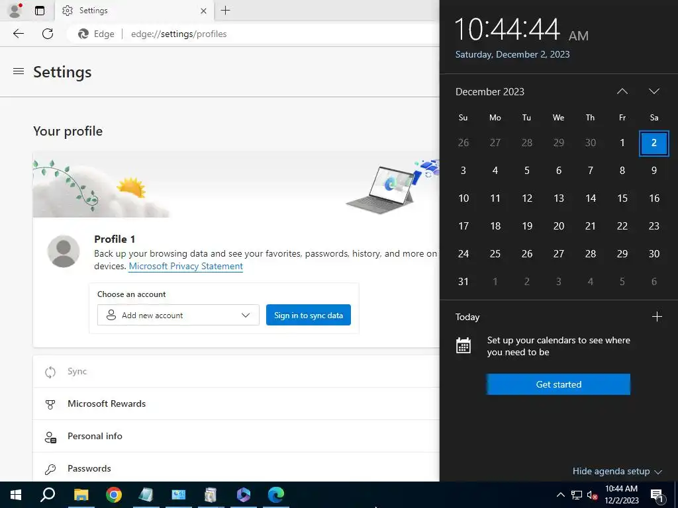Screen dimensions: 678x508
Task: Click the Profile 1 avatar picture
Action: tap(64, 251)
